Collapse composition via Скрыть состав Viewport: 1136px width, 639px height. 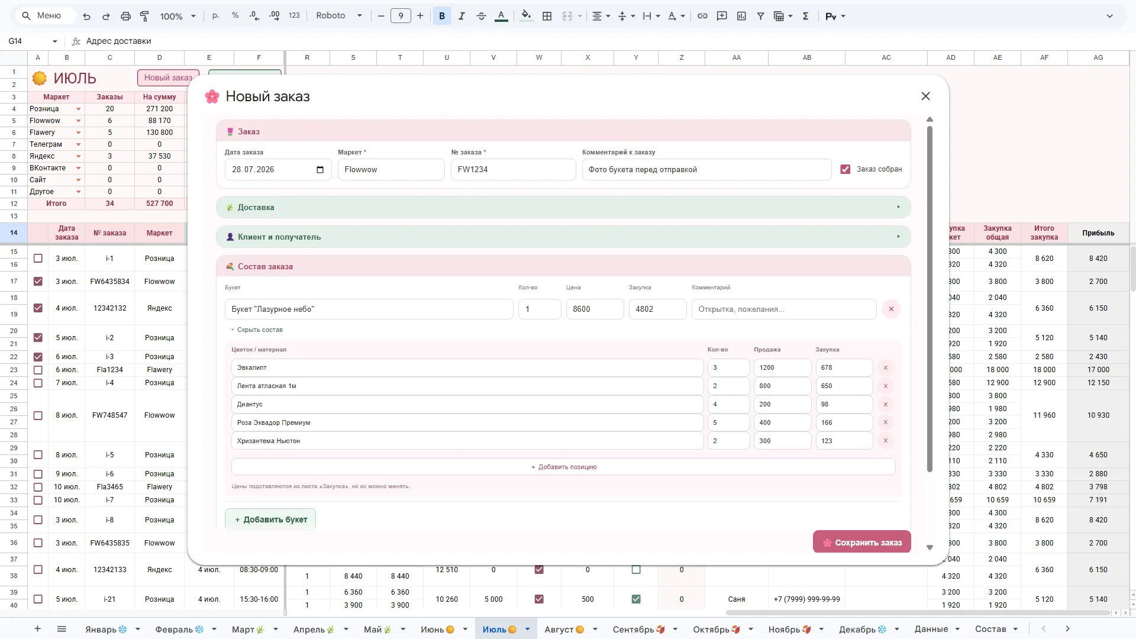coord(257,330)
